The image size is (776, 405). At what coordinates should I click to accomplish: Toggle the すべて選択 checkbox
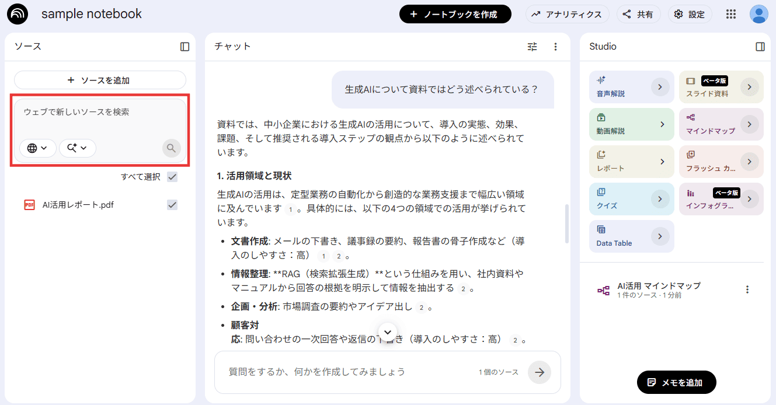[172, 177]
